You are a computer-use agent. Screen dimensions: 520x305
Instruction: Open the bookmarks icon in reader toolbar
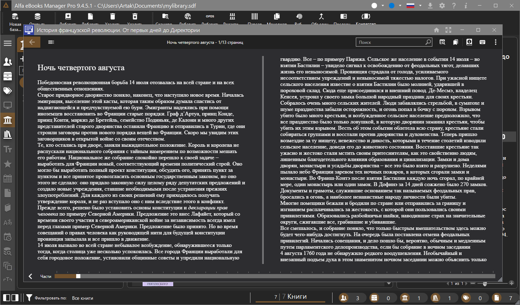(x=455, y=42)
